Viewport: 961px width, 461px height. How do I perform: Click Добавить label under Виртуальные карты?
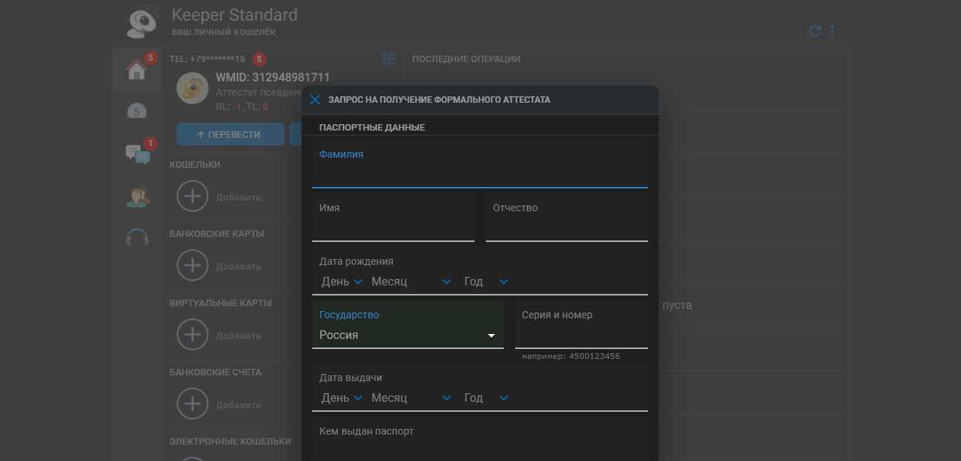[x=239, y=335]
